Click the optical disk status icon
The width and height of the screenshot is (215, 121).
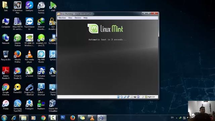(122, 97)
